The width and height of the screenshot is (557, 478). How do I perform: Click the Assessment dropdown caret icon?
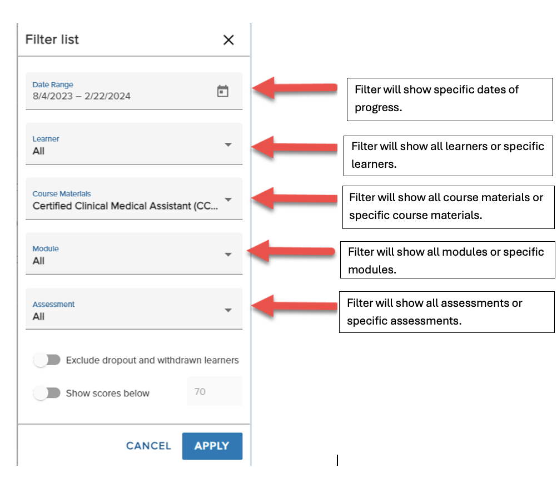(228, 310)
